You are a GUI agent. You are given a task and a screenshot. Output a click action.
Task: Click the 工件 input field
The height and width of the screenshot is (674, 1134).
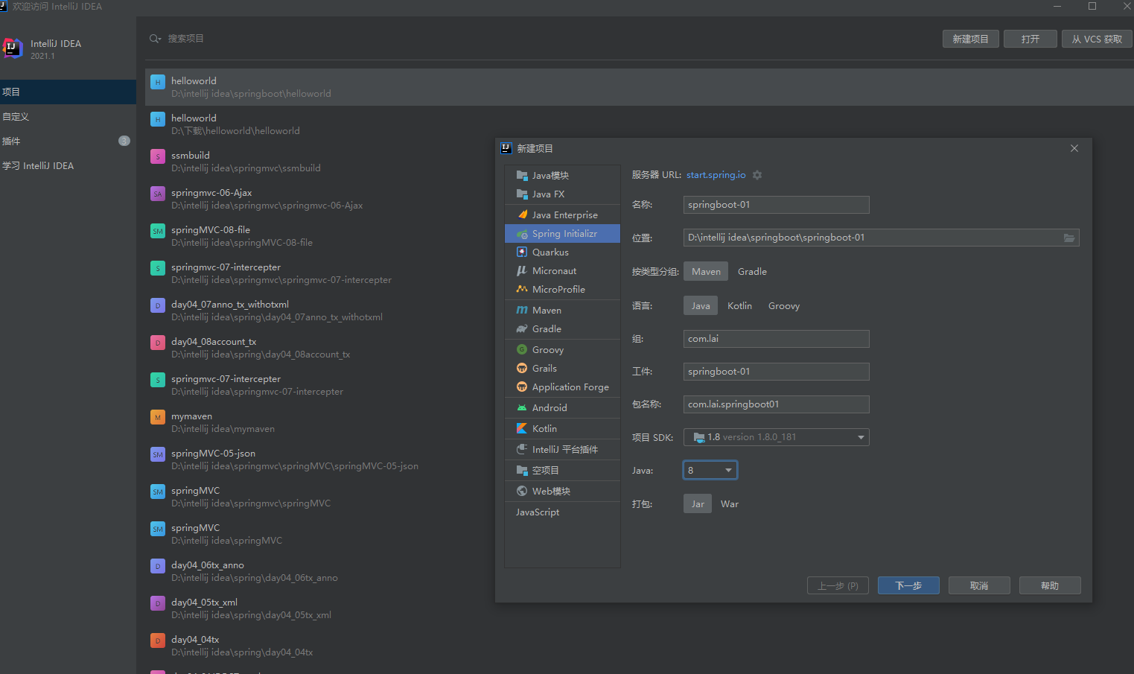point(777,372)
